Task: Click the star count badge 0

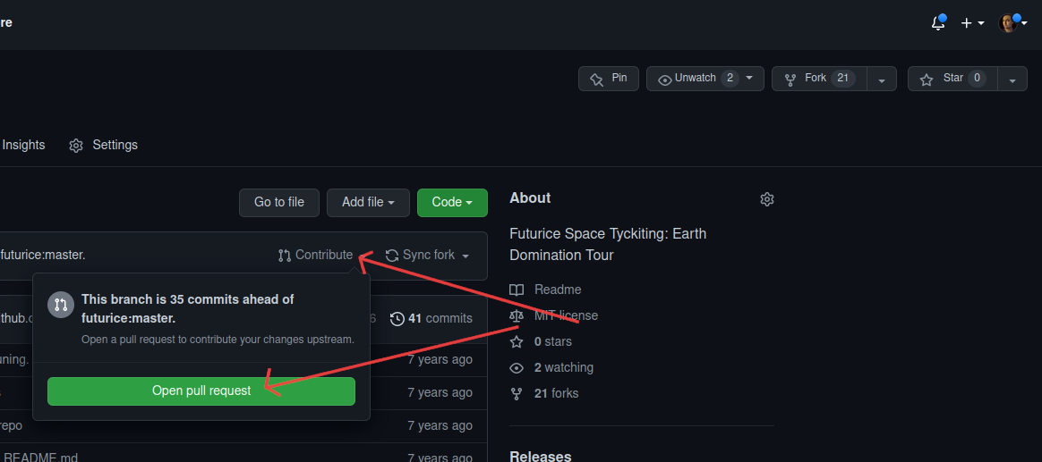Action: (x=977, y=79)
